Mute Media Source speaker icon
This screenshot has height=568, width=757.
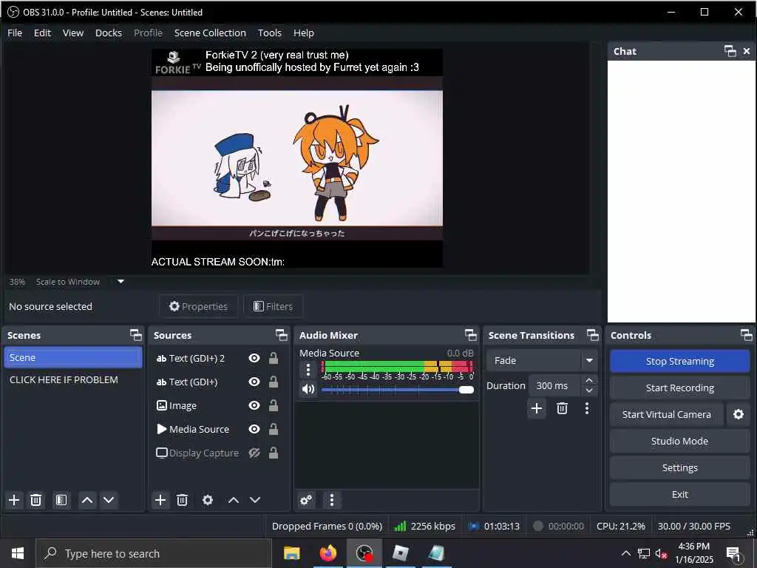pos(308,389)
